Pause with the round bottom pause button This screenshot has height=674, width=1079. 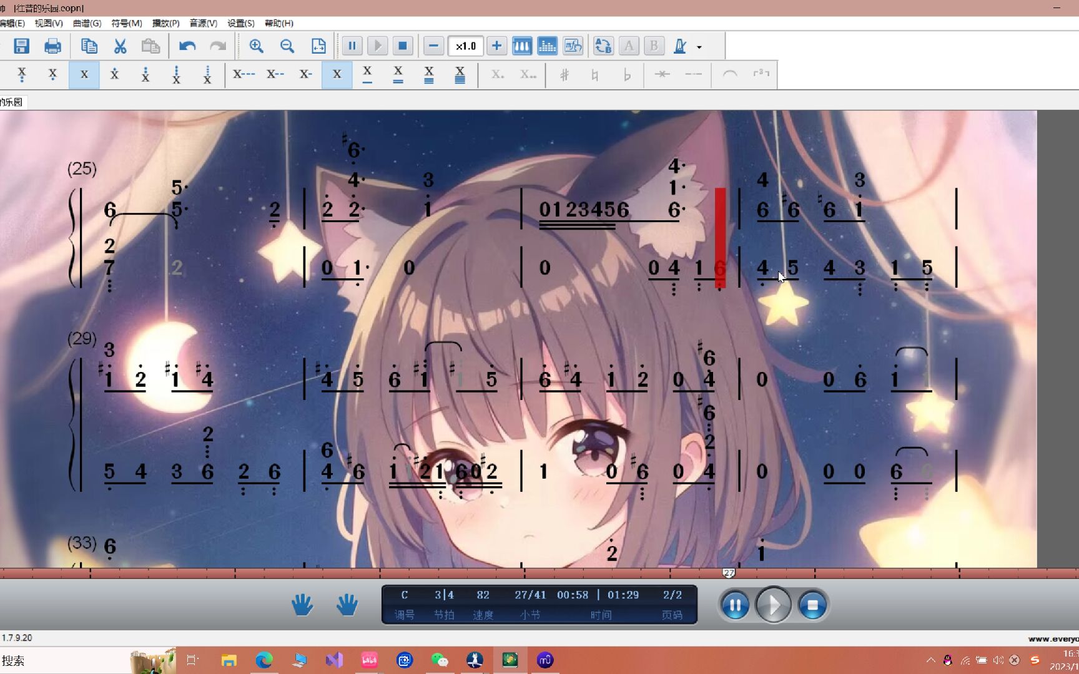pyautogui.click(x=735, y=605)
